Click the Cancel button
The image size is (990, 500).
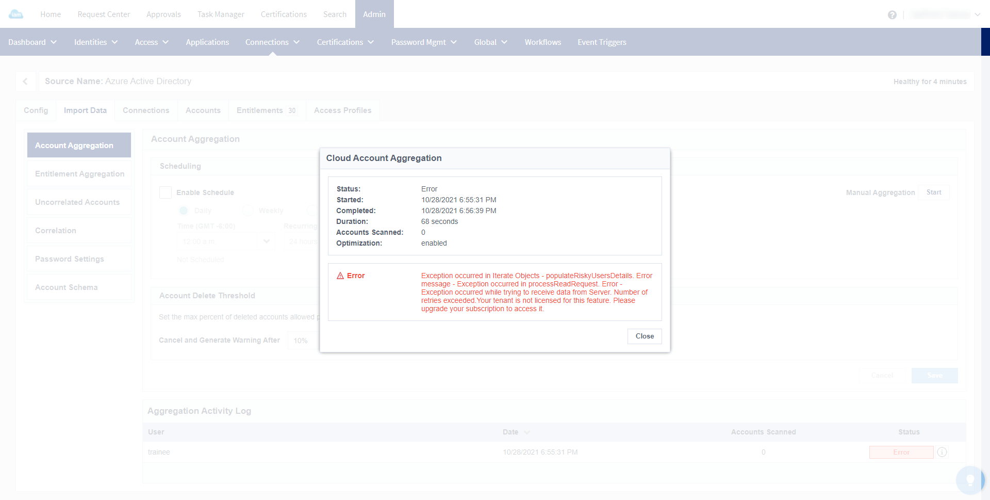pyautogui.click(x=882, y=375)
